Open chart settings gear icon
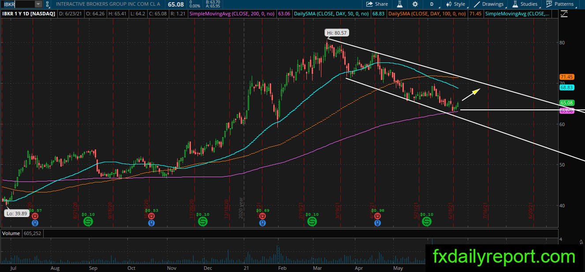Viewport: 585px width, 272px height. [x=415, y=4]
